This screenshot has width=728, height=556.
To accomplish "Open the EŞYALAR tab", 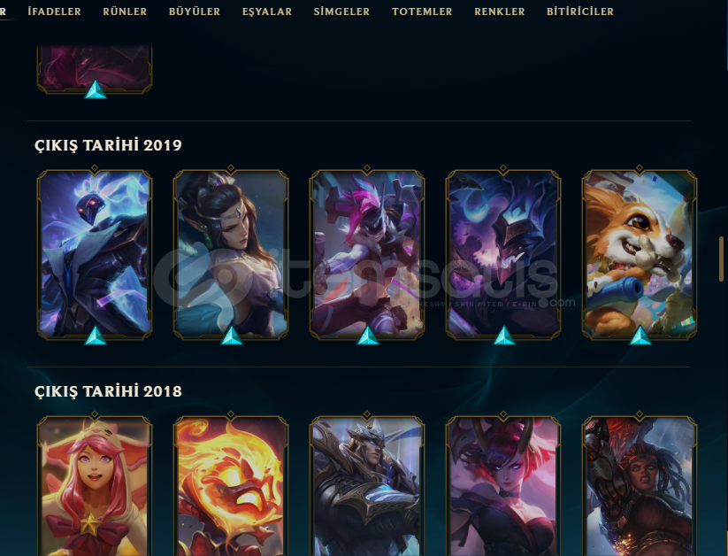I will coord(267,12).
